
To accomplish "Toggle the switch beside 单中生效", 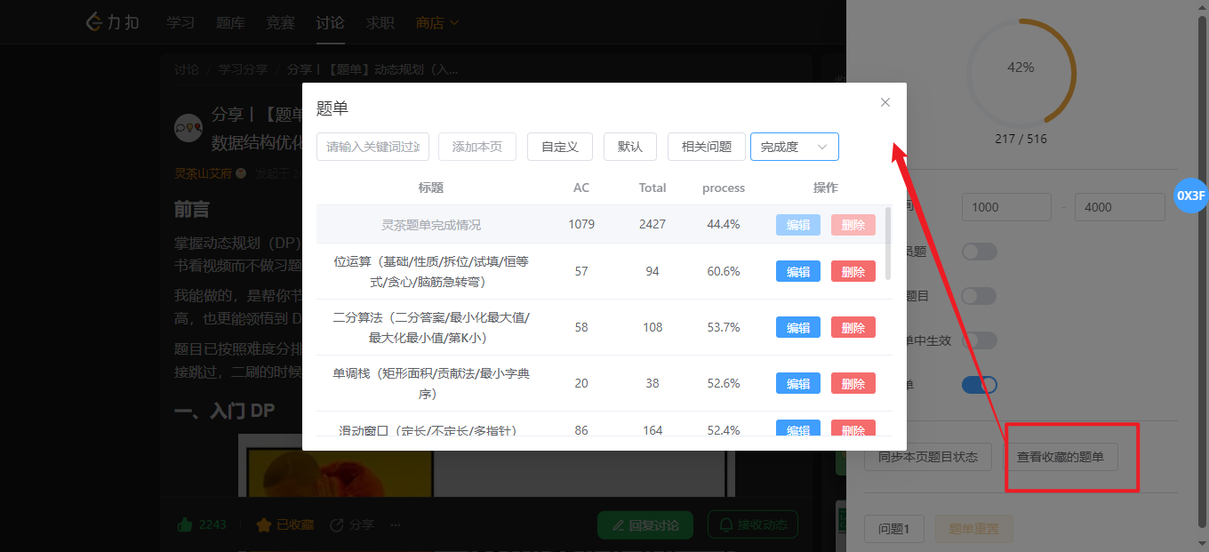I will click(x=980, y=340).
